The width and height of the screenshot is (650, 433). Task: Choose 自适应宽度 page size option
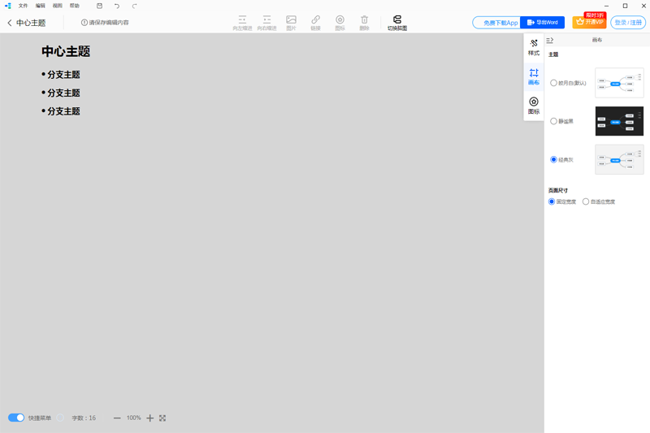pos(586,201)
